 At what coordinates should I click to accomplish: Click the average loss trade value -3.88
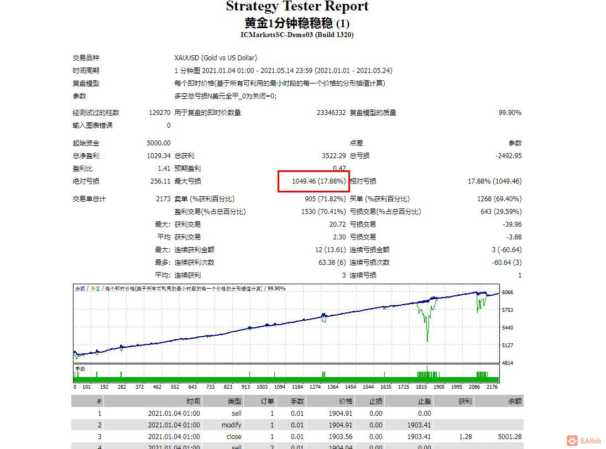coord(514,238)
